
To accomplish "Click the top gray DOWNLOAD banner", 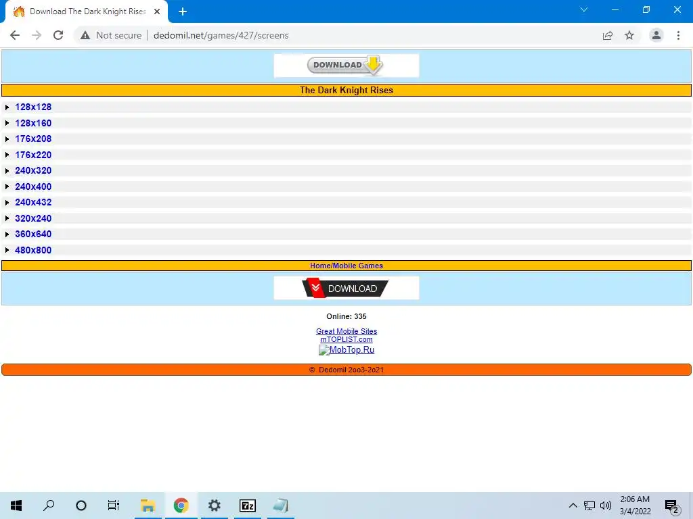I will (346, 66).
